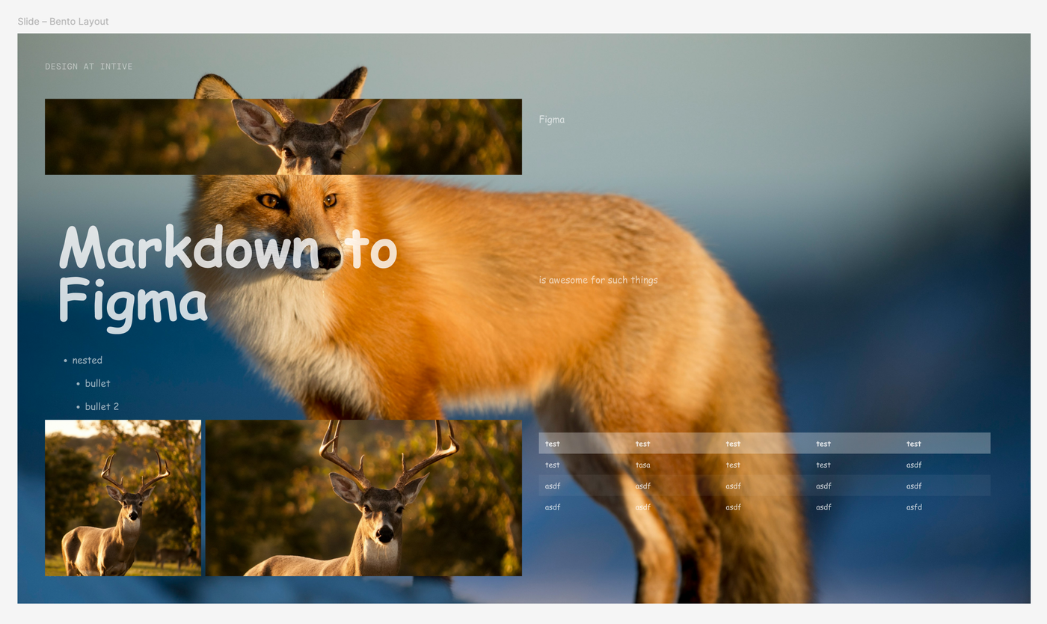
Task: Select the bullet item reading only "bullet"
Action: [x=97, y=383]
